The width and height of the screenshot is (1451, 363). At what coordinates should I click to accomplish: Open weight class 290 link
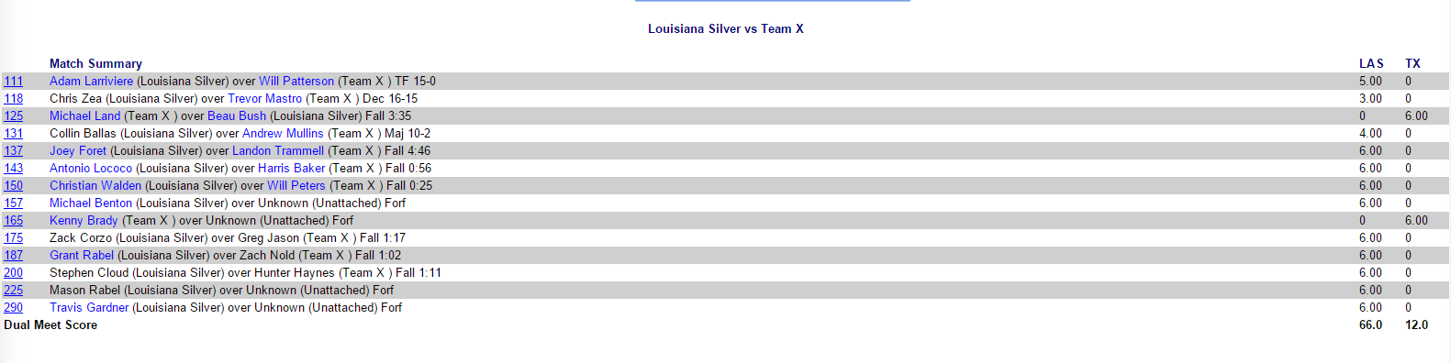click(x=13, y=308)
